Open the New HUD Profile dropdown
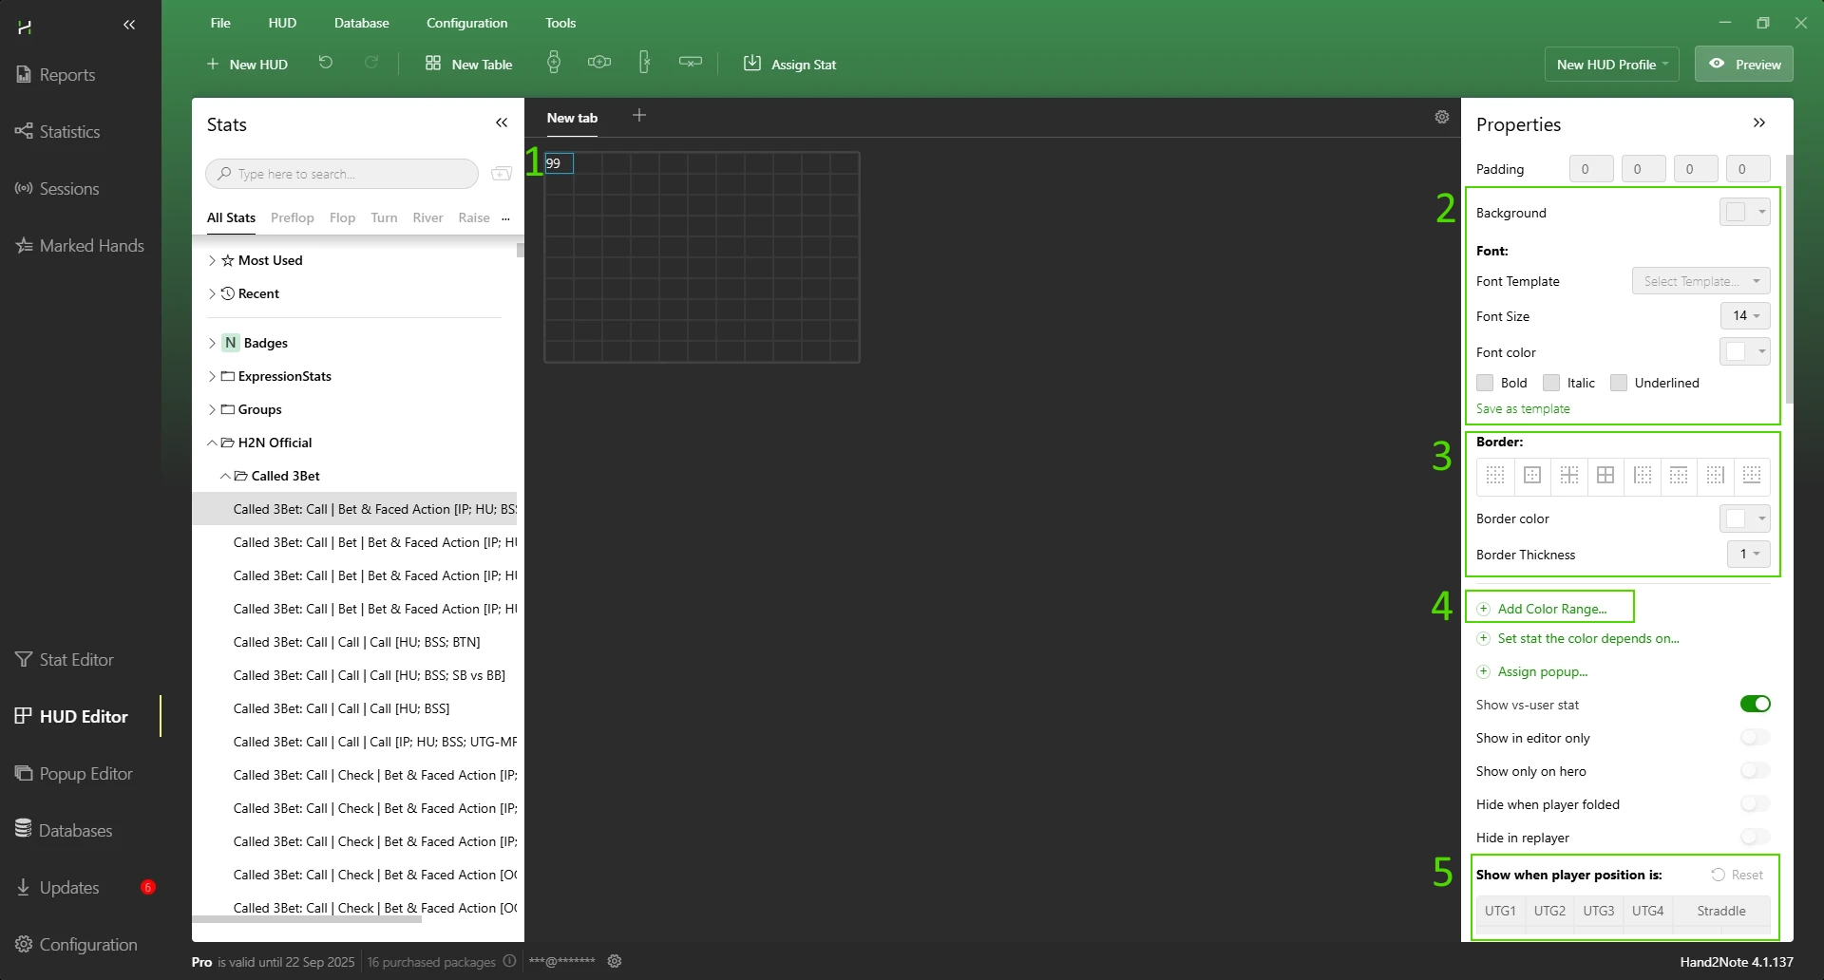1824x980 pixels. 1611,65
